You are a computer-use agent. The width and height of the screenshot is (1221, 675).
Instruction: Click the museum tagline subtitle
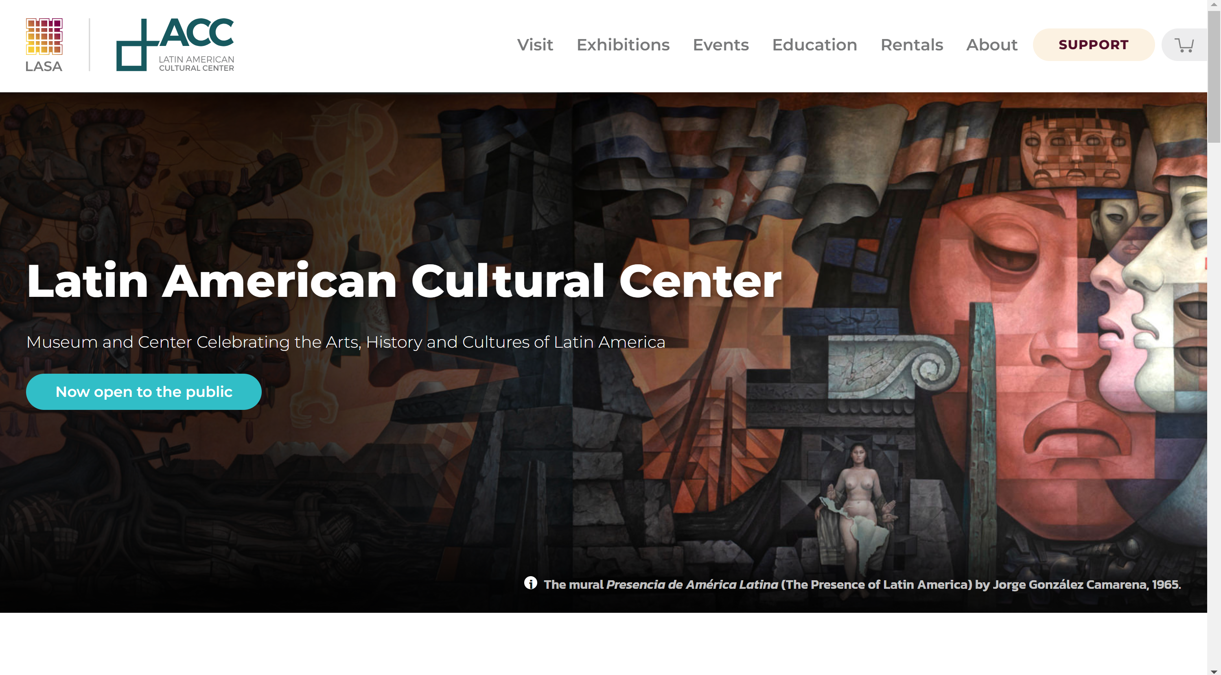pos(346,342)
